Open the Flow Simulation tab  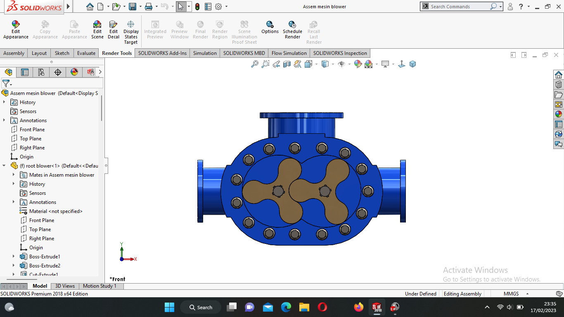point(289,53)
